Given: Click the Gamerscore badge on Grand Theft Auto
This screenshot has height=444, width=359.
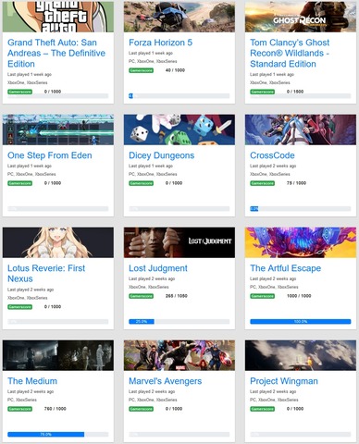Looking at the screenshot, I should click(19, 92).
